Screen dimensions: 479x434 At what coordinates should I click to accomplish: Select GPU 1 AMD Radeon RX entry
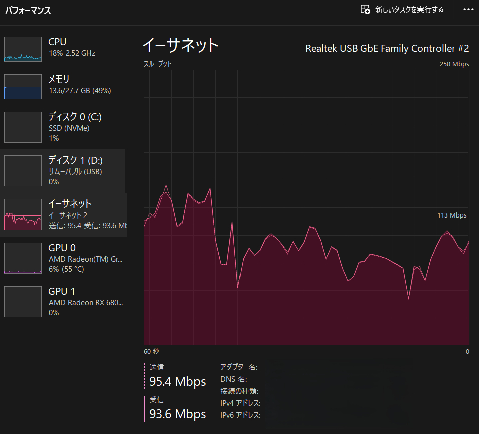coord(85,302)
